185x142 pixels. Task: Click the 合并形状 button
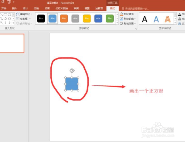coord(24,24)
